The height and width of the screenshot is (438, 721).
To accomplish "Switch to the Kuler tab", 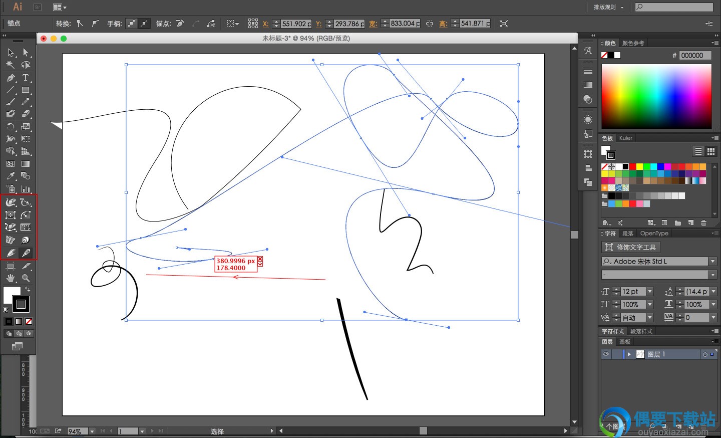I will coord(625,138).
